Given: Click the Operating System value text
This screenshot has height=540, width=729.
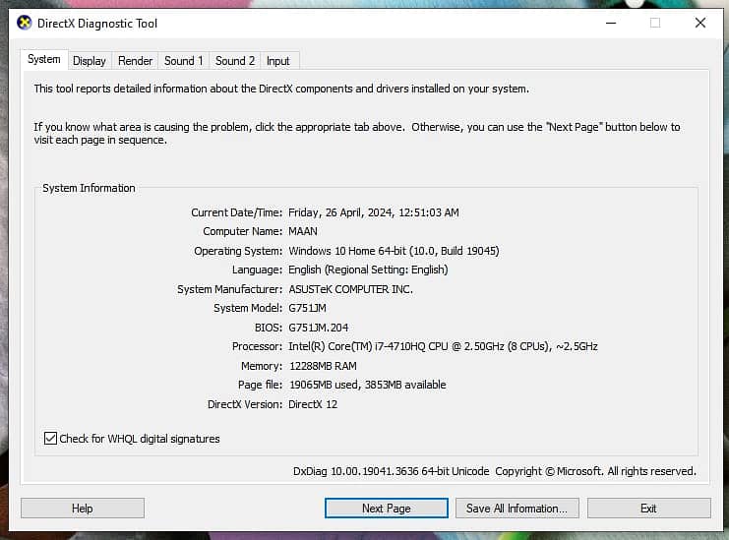Looking at the screenshot, I should 394,251.
